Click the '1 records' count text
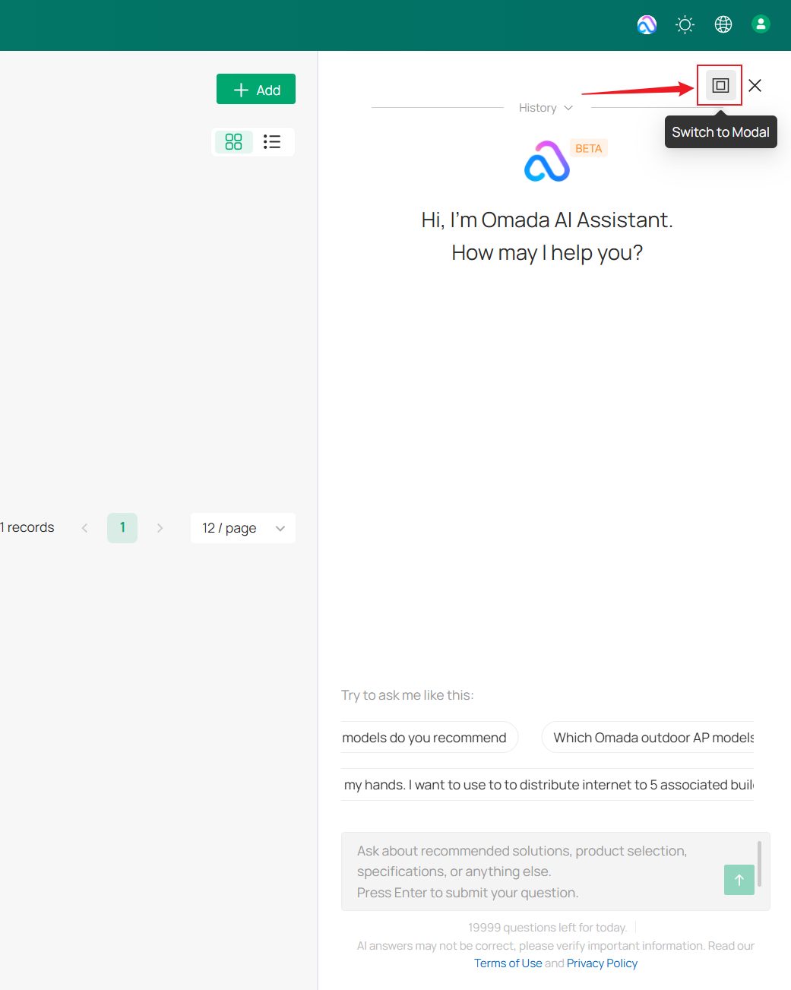Viewport: 791px width, 990px height. 27,527
